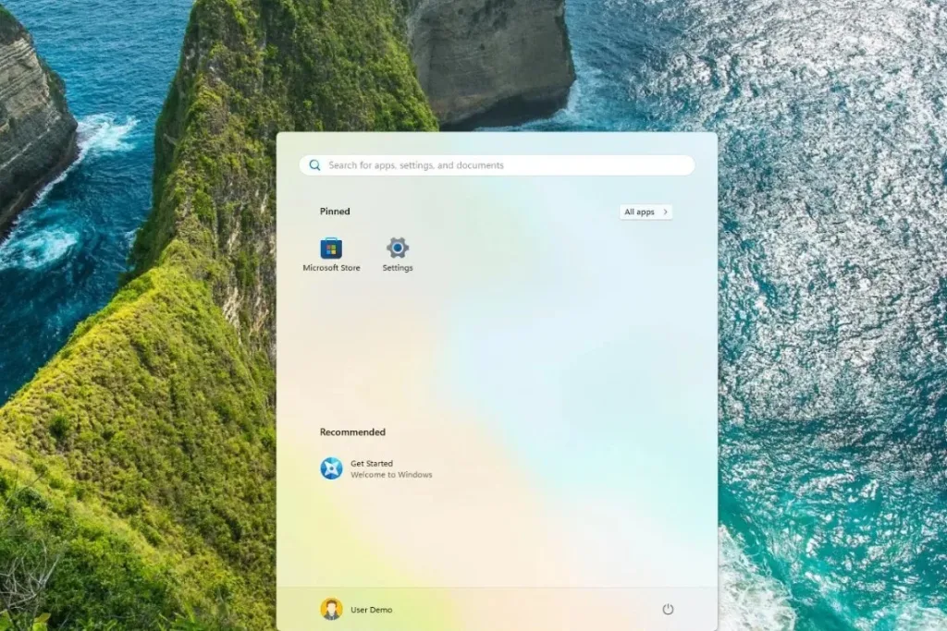
Task: Open the Microsoft Store pinned app icon
Action: pos(331,248)
